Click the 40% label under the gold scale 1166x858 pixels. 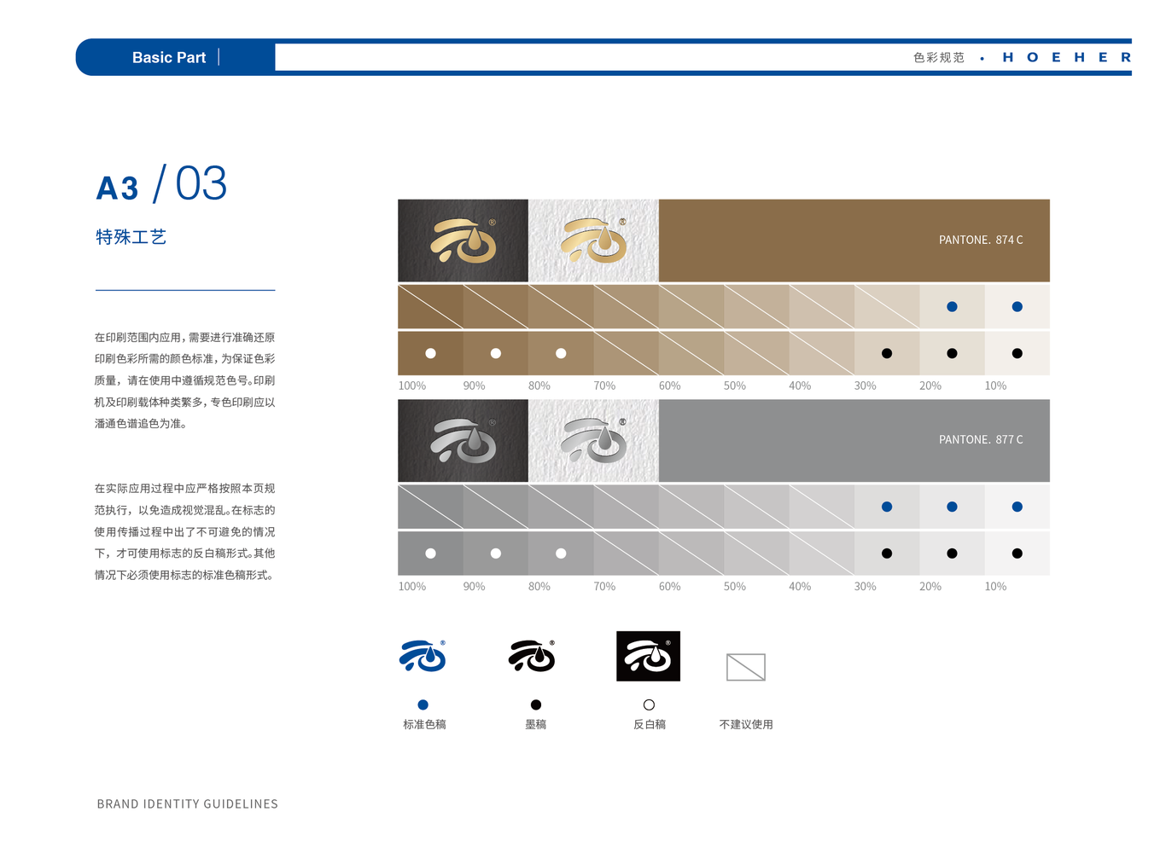click(x=800, y=386)
